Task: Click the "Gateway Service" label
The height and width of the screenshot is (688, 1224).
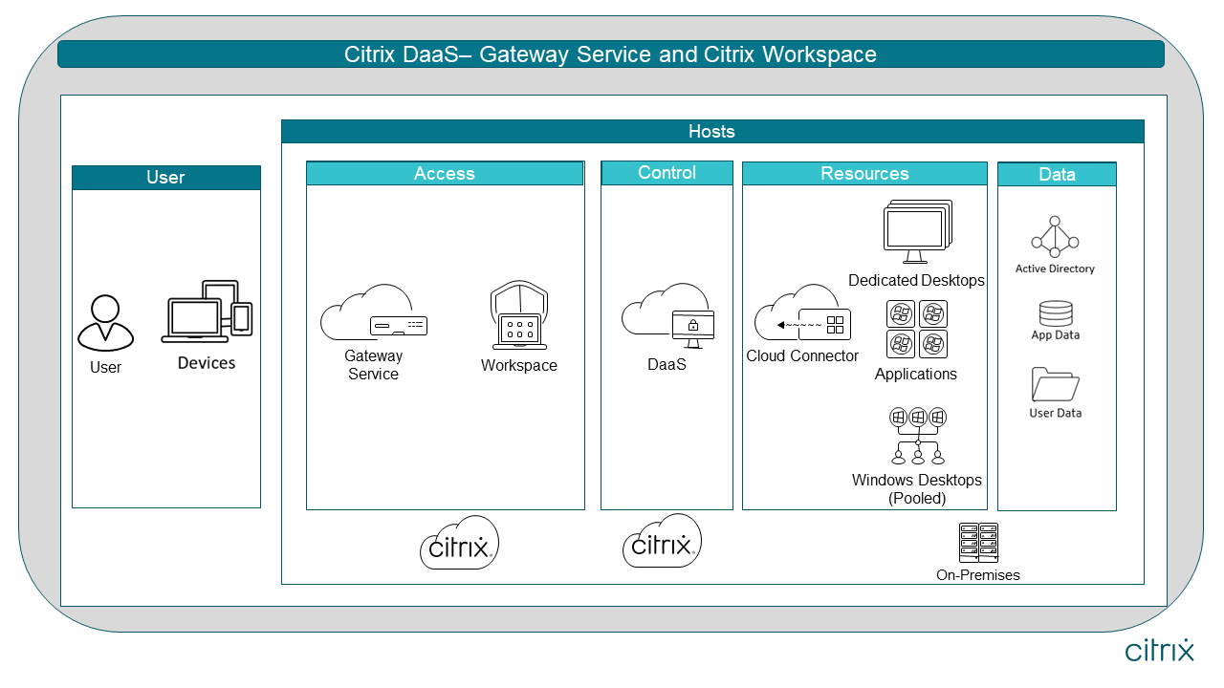Action: (374, 365)
